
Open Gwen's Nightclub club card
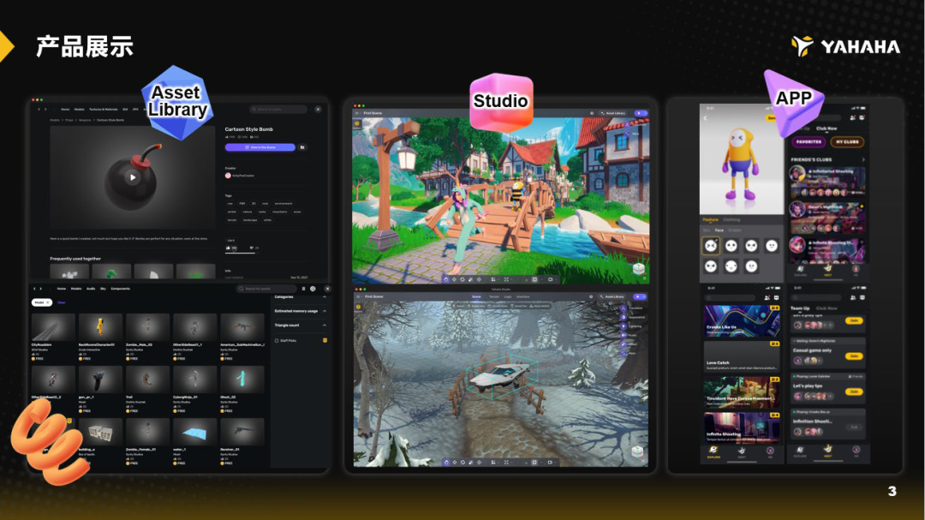coord(827,218)
